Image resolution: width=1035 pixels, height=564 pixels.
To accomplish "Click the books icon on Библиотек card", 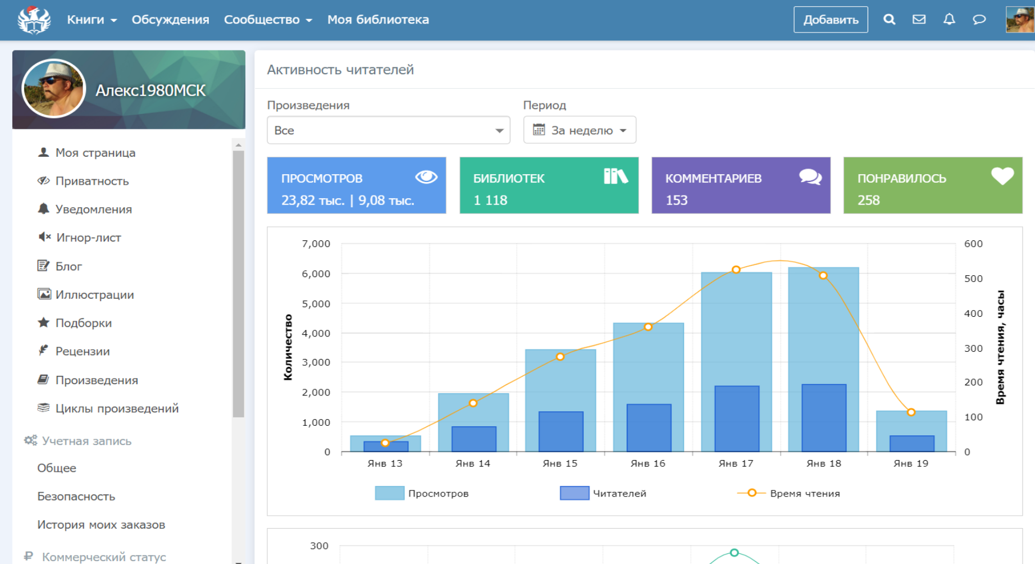I will coord(615,176).
